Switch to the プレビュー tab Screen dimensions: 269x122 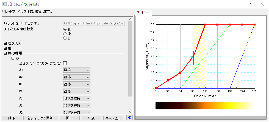pyautogui.click(x=143, y=13)
